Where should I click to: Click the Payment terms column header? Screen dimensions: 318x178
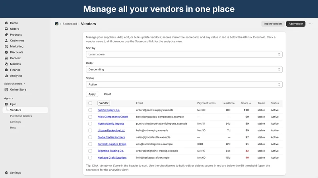coord(206,103)
